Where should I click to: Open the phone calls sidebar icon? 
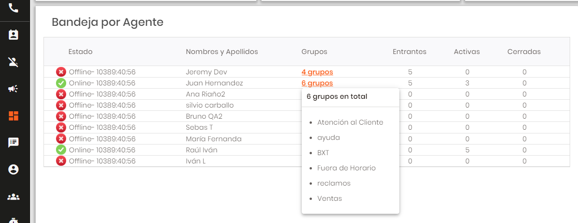pos(13,8)
